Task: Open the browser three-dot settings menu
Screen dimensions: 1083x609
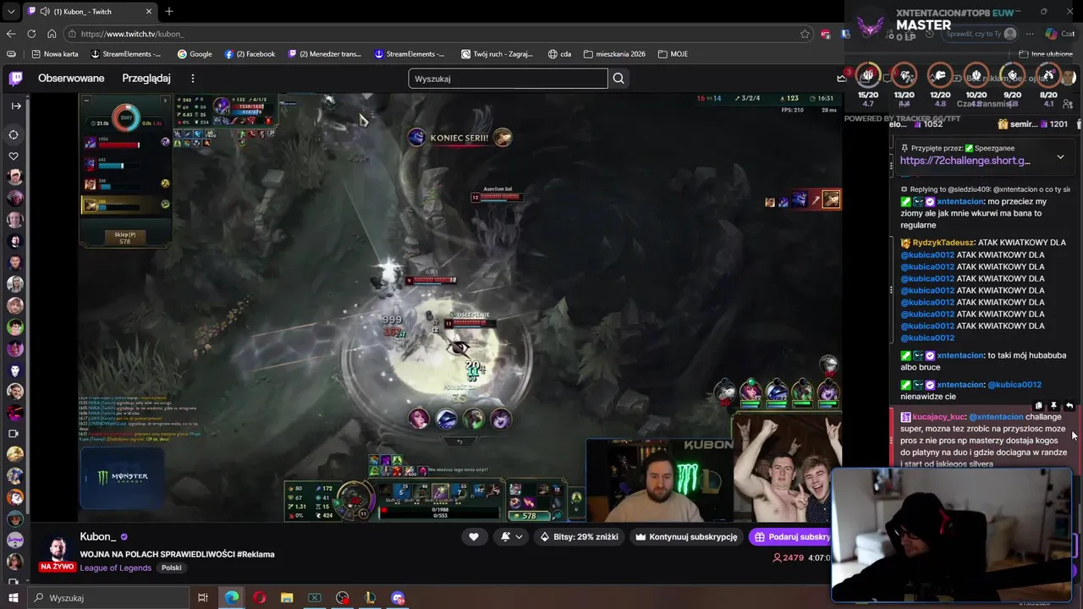Action: (x=1030, y=34)
